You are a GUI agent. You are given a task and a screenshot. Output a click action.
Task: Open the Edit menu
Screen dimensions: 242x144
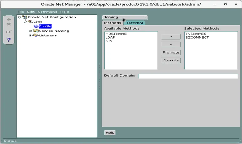click(x=31, y=12)
